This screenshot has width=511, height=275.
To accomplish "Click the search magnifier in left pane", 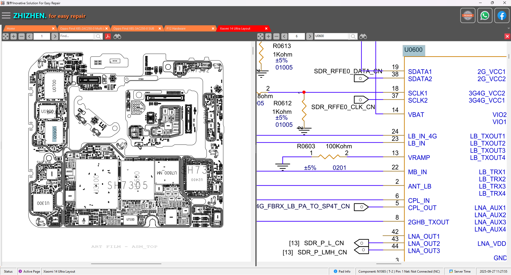I will [x=98, y=36].
